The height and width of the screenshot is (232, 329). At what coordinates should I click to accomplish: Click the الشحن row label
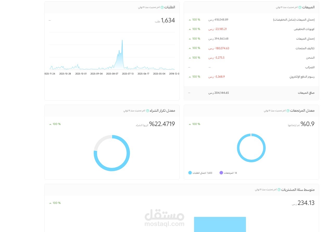[x=311, y=58]
